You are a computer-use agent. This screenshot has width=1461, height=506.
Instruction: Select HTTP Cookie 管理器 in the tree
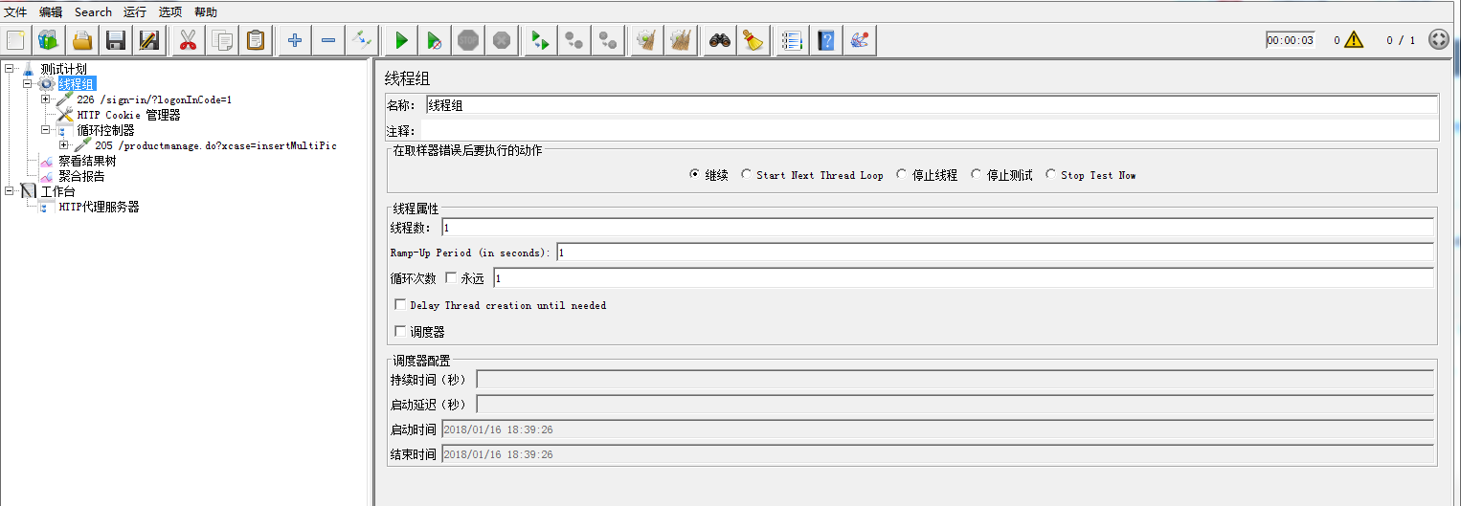pos(128,115)
